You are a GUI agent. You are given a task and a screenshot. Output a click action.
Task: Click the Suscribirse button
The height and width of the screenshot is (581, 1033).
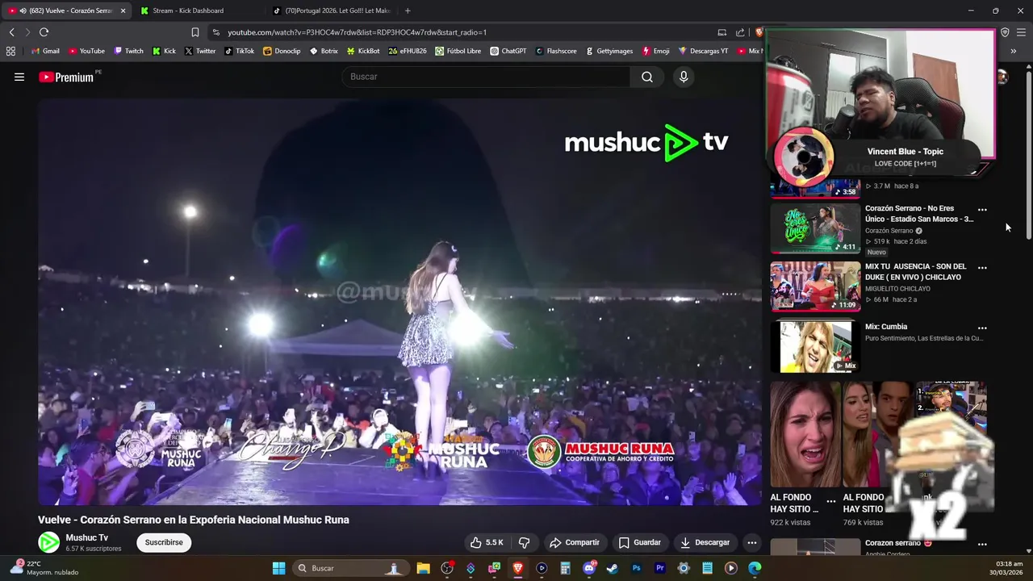click(x=164, y=542)
